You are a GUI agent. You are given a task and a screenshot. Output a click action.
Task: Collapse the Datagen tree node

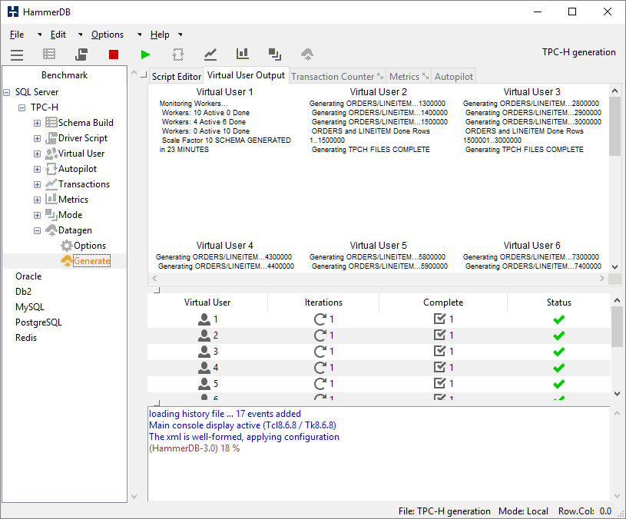pos(37,230)
